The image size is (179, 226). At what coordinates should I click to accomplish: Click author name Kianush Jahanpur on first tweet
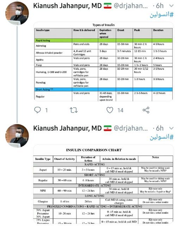click(67, 6)
